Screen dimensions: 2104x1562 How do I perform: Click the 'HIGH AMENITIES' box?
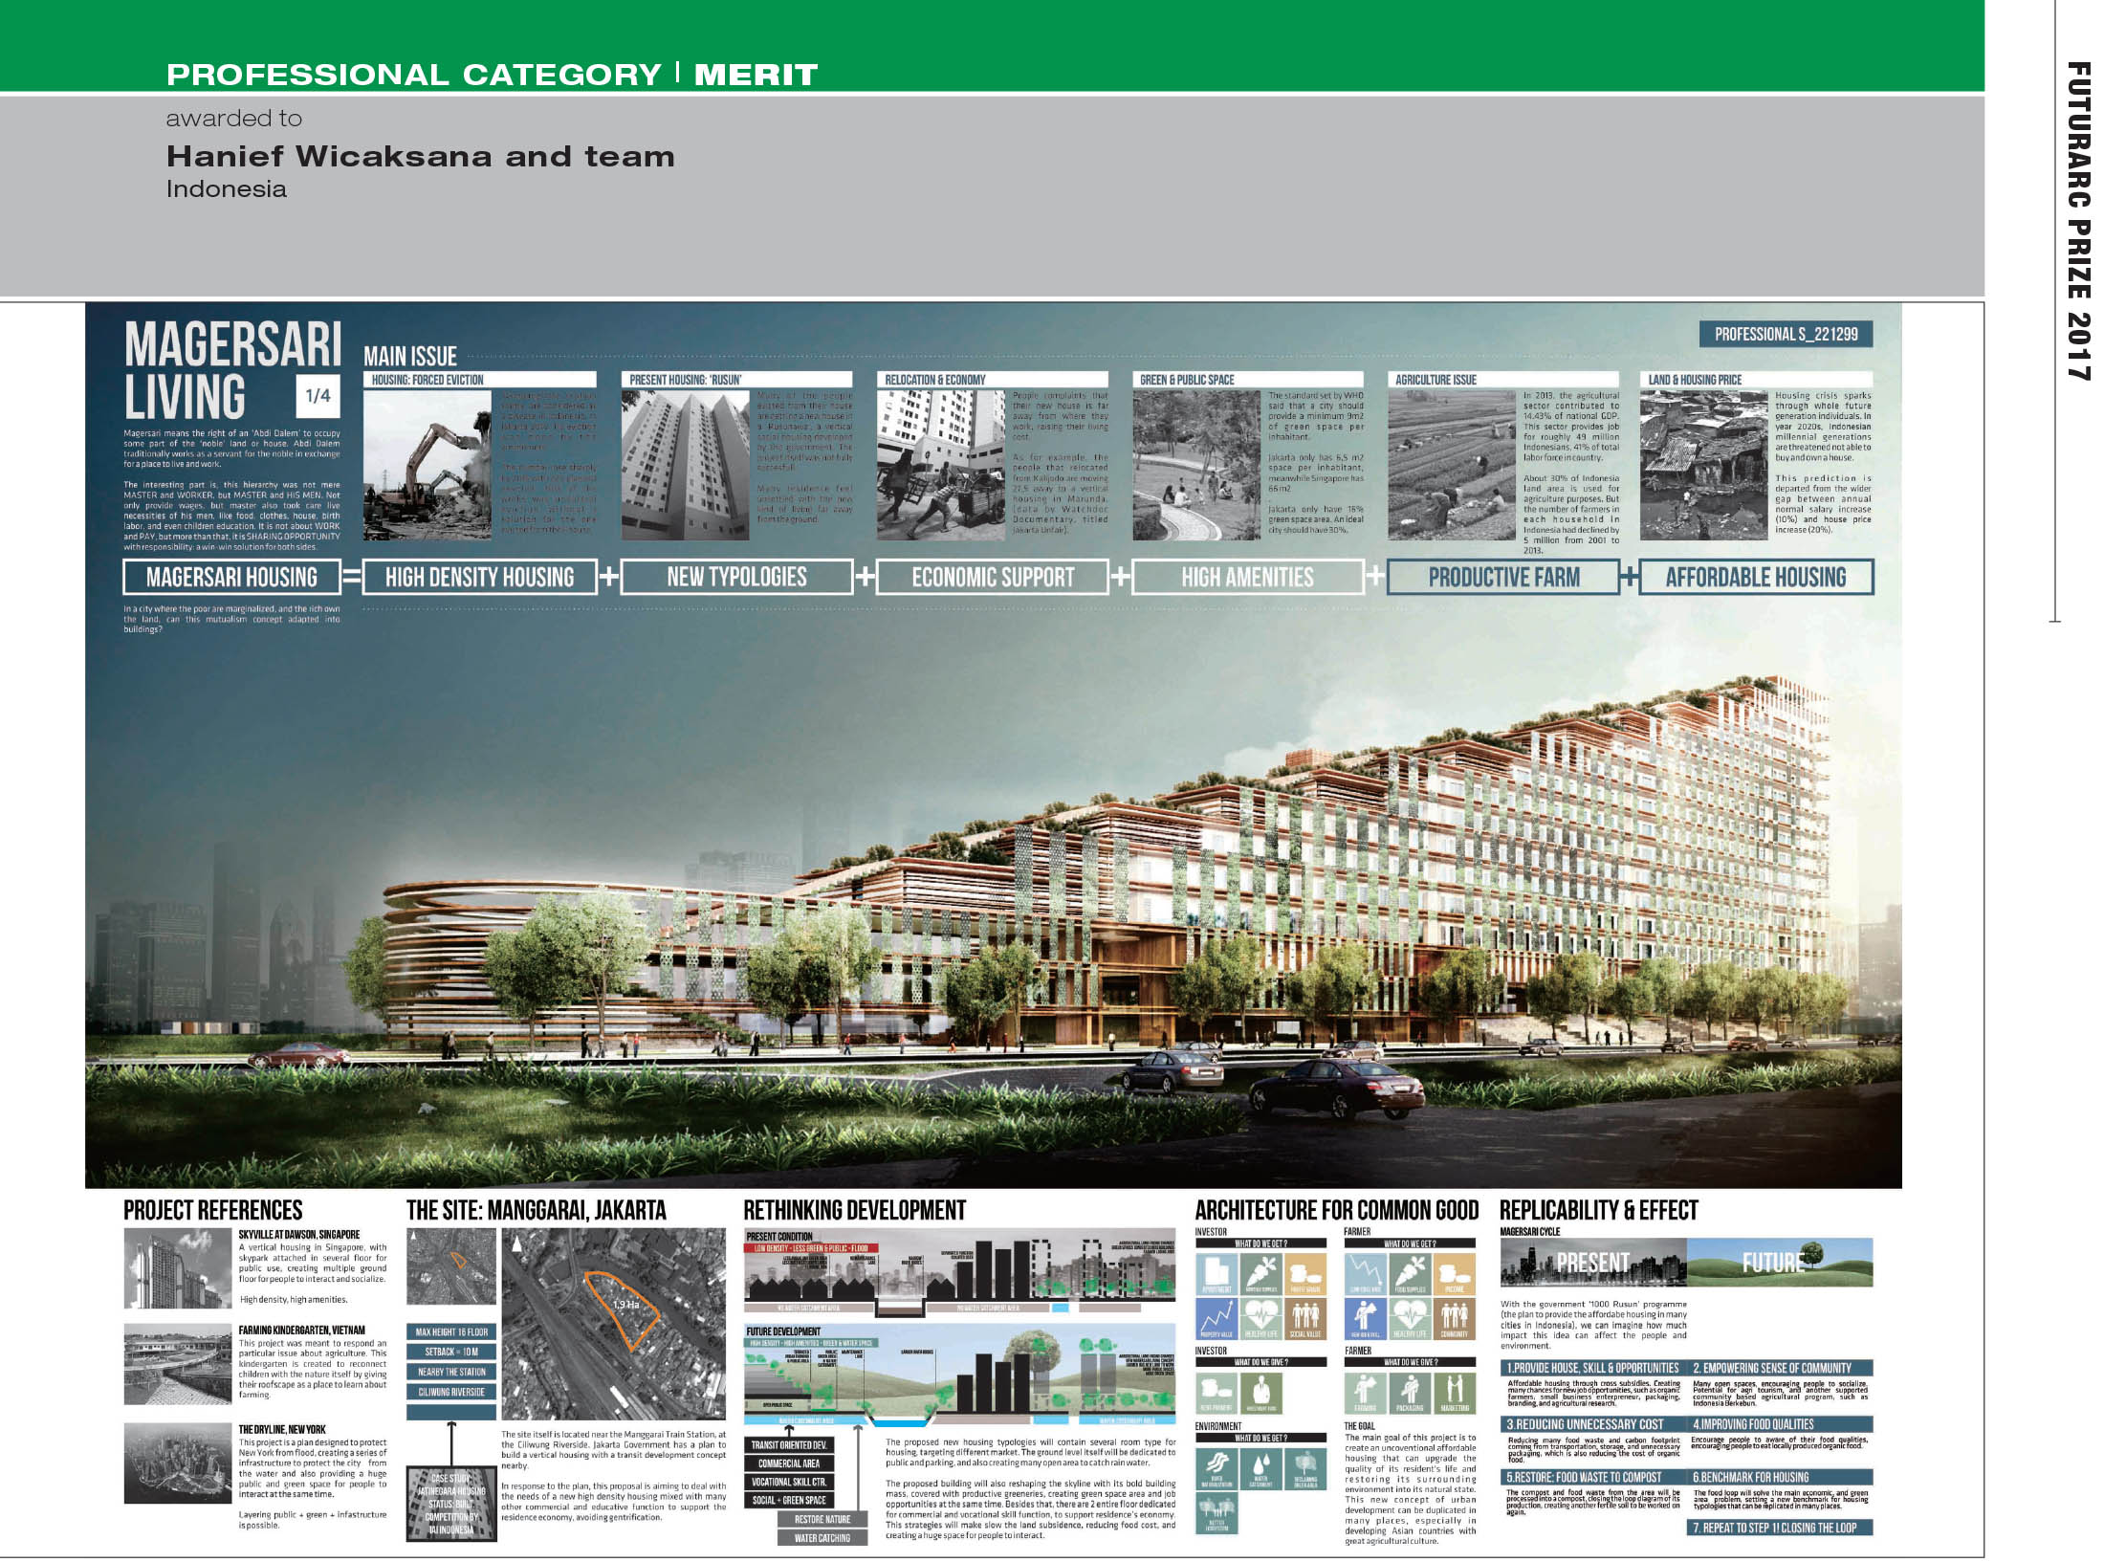tap(1247, 577)
